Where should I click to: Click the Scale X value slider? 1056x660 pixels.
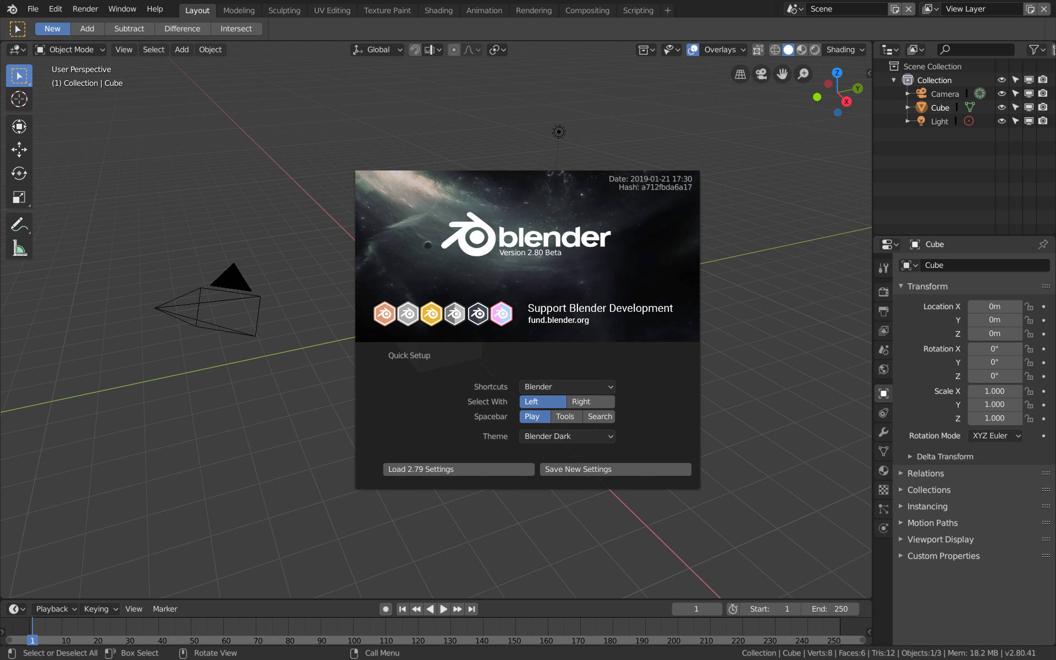pyautogui.click(x=994, y=391)
